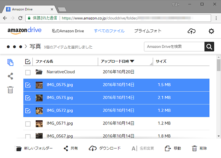Toggle the select-all checkbox in header
The width and height of the screenshot is (221, 158).
[x=28, y=62]
